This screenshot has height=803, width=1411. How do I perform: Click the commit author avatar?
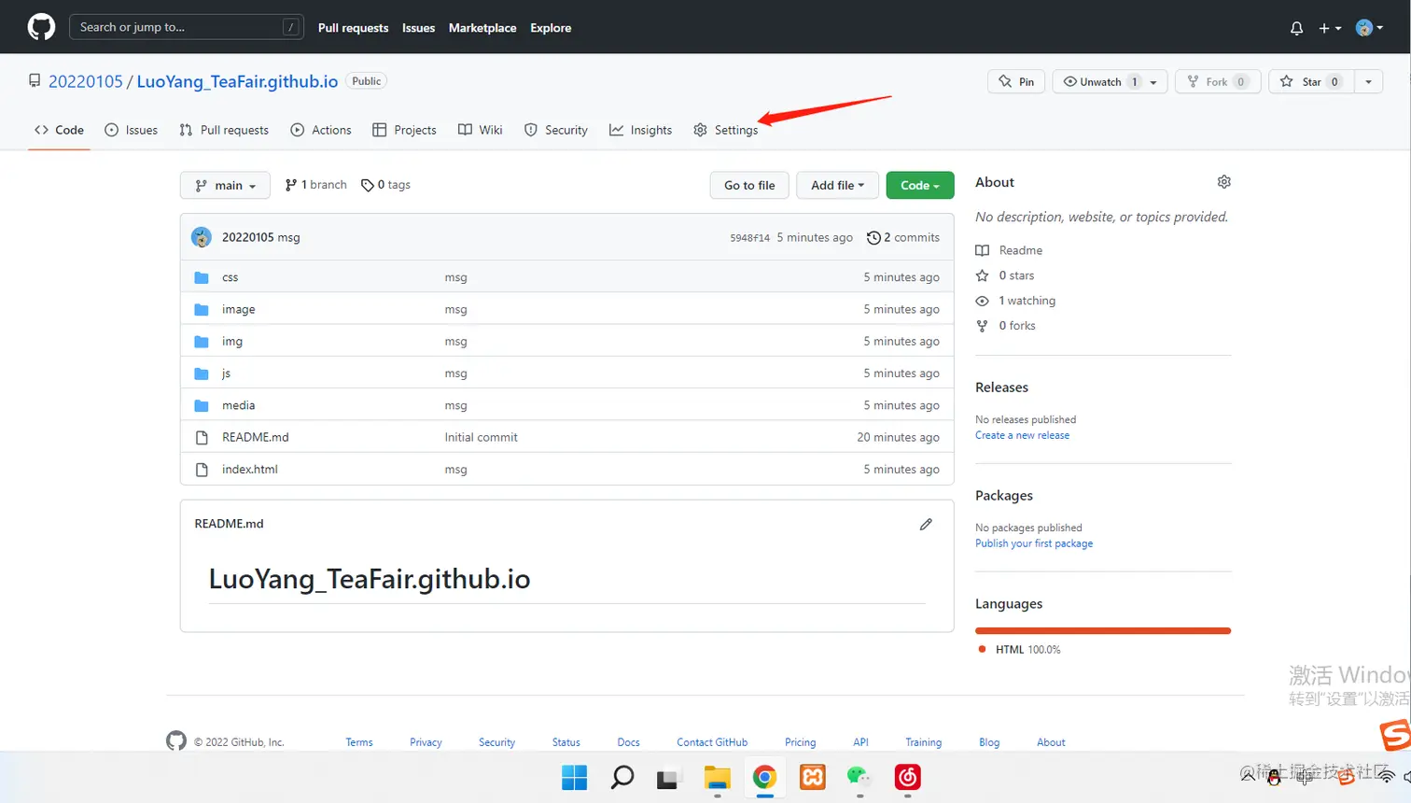[202, 237]
